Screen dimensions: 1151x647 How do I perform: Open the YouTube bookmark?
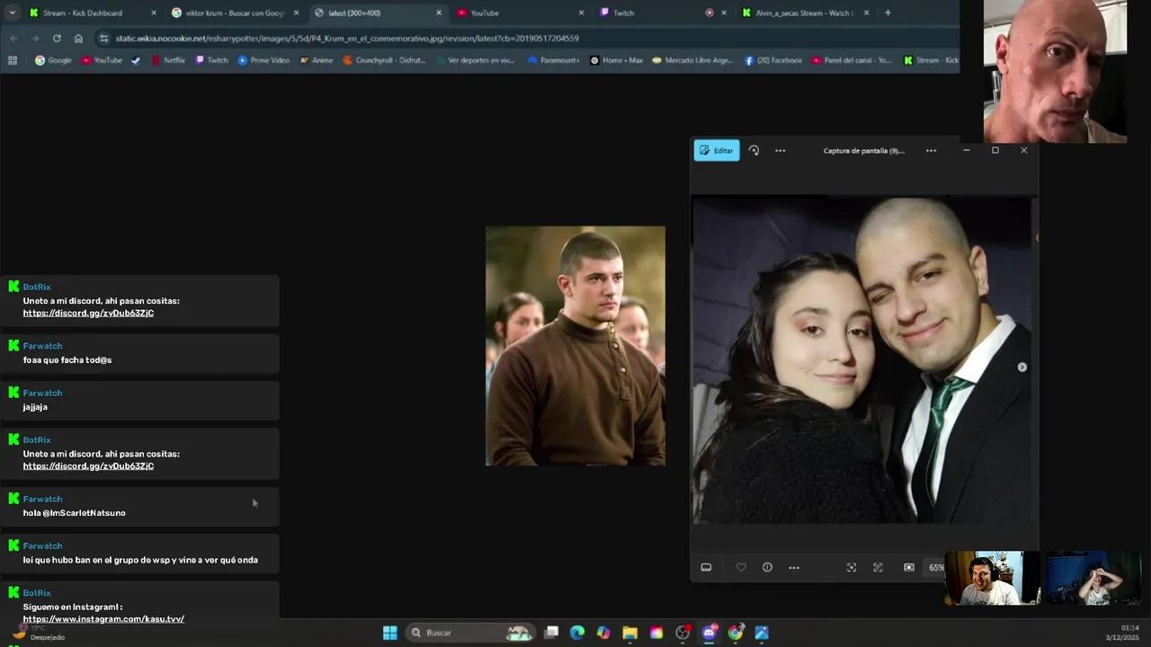(102, 60)
